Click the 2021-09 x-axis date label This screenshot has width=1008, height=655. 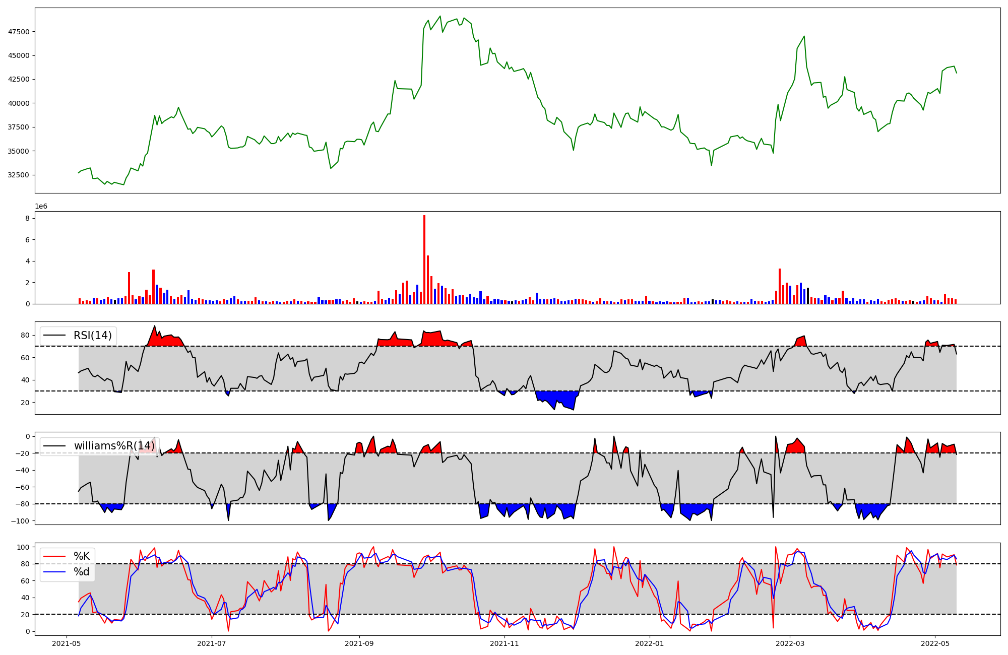pos(359,643)
